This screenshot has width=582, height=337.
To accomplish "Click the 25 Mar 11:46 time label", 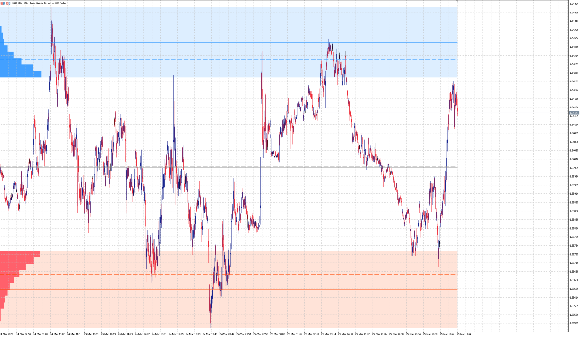I will pos(465,333).
